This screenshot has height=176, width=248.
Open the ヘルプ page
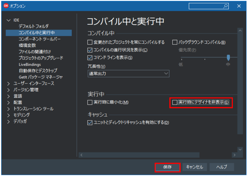point(222,167)
